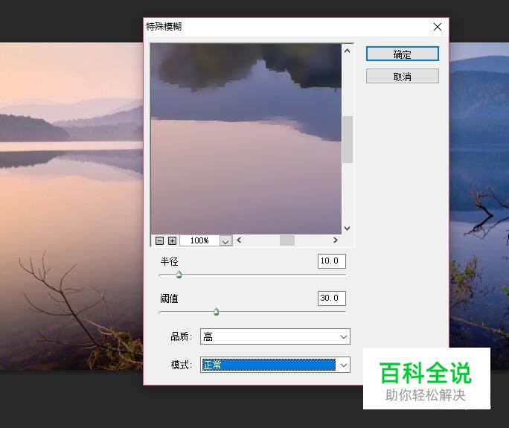Click the vertical preview scrollbar thumb
This screenshot has height=428, width=509.
(348, 139)
